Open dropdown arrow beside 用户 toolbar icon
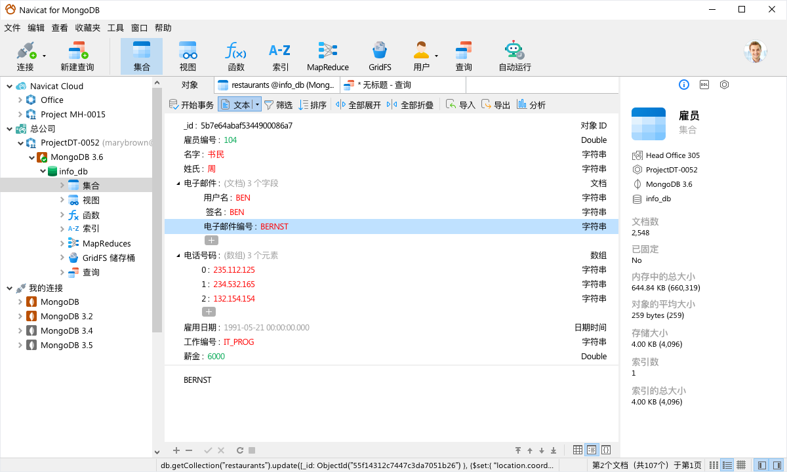This screenshot has width=787, height=472. point(436,56)
